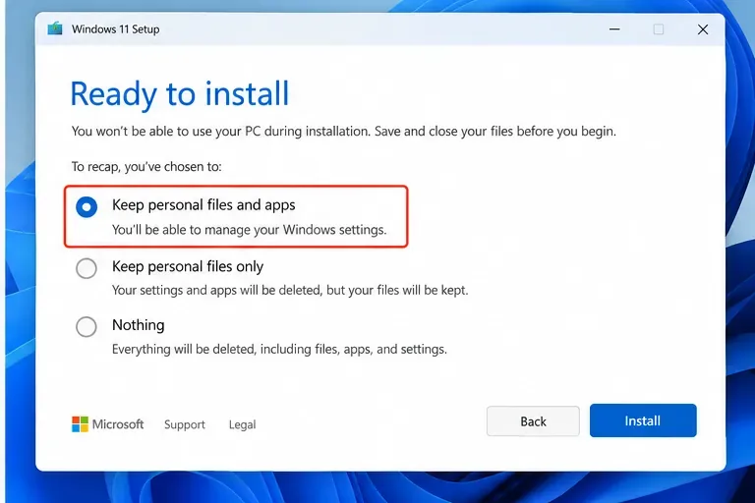Image resolution: width=755 pixels, height=503 pixels.
Task: Click the Install button
Action: click(x=643, y=420)
